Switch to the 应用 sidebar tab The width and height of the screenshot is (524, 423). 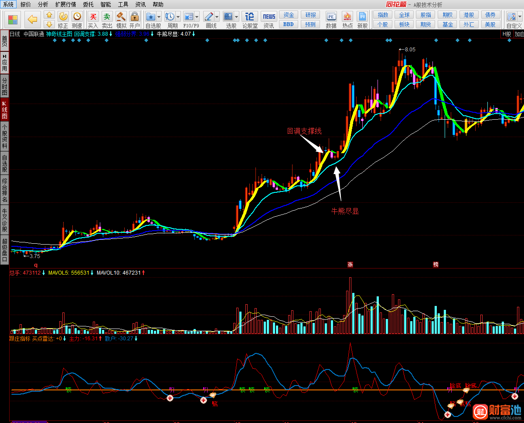pyautogui.click(x=4, y=63)
